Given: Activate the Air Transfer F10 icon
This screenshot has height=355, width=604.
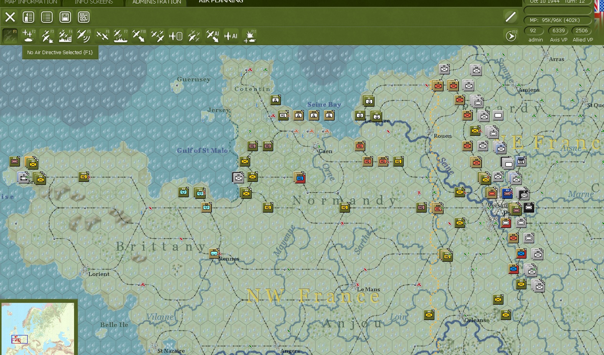Looking at the screenshot, I should (x=139, y=36).
